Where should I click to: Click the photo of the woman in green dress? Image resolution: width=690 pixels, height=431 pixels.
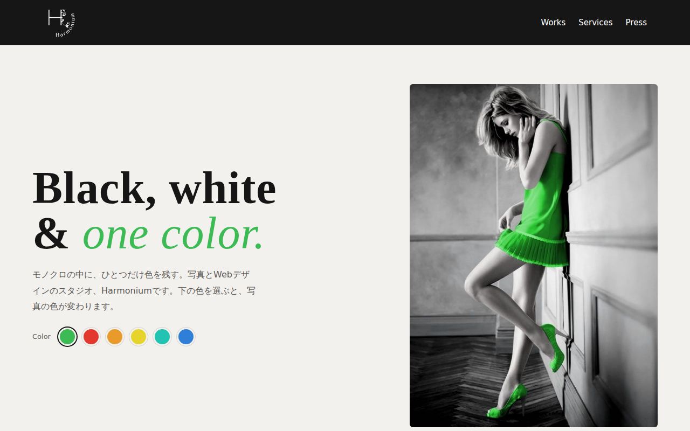tap(534, 255)
